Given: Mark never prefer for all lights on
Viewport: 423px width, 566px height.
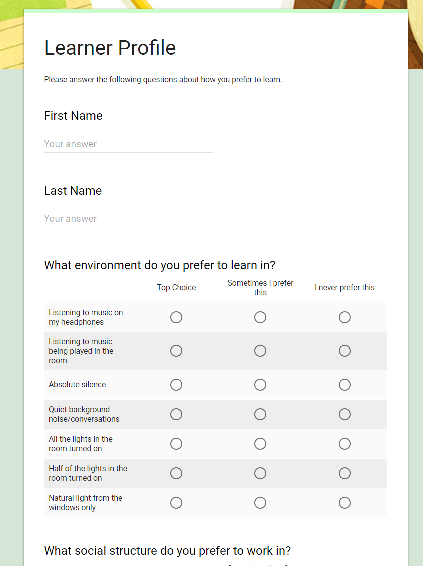Looking at the screenshot, I should pos(345,444).
